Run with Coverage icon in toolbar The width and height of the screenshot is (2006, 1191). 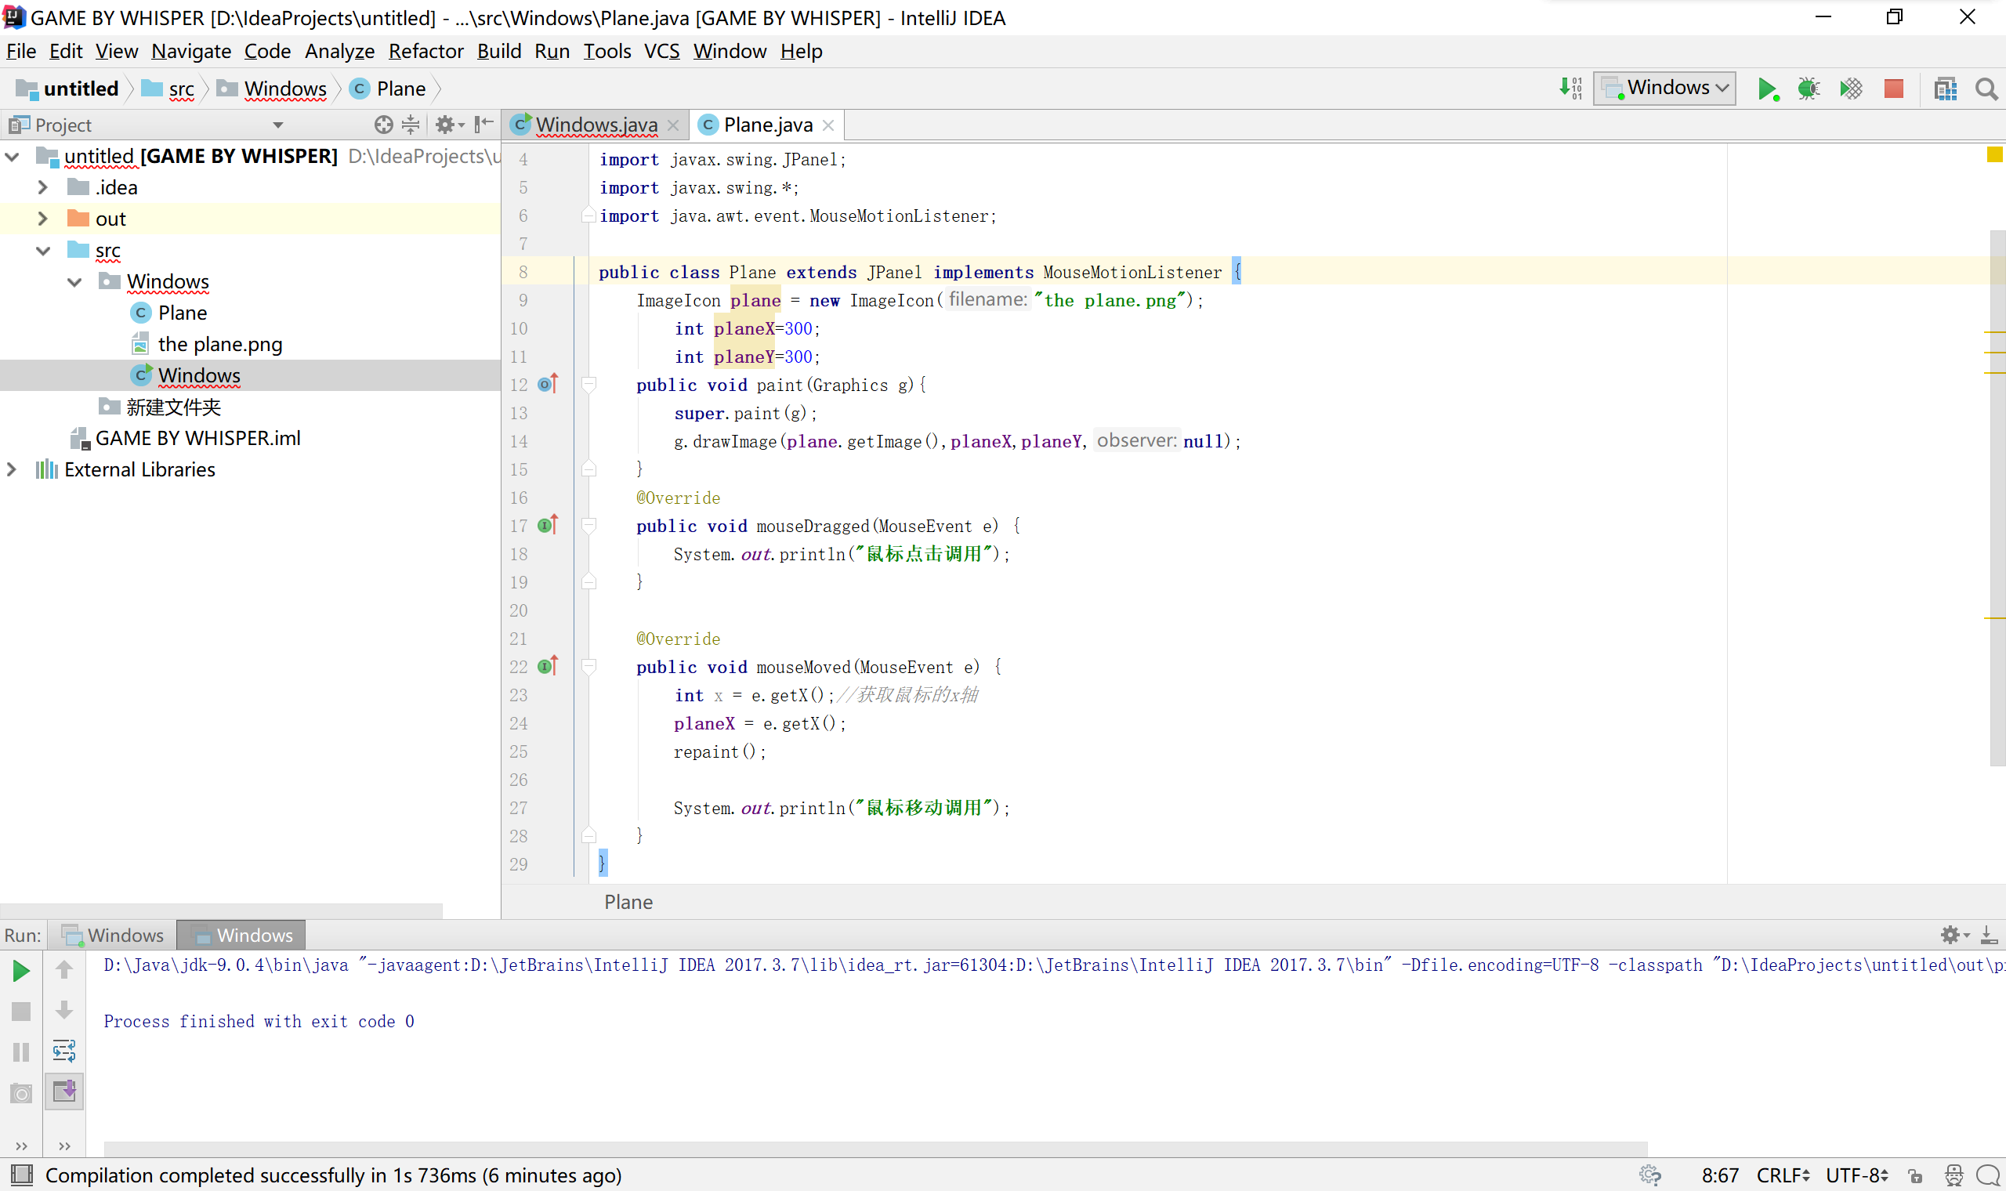click(x=1851, y=89)
